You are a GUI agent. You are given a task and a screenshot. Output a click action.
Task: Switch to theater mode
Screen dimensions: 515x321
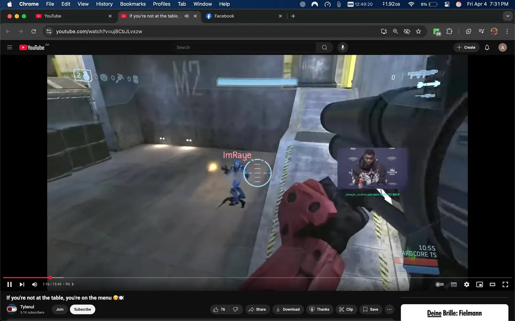pyautogui.click(x=492, y=284)
